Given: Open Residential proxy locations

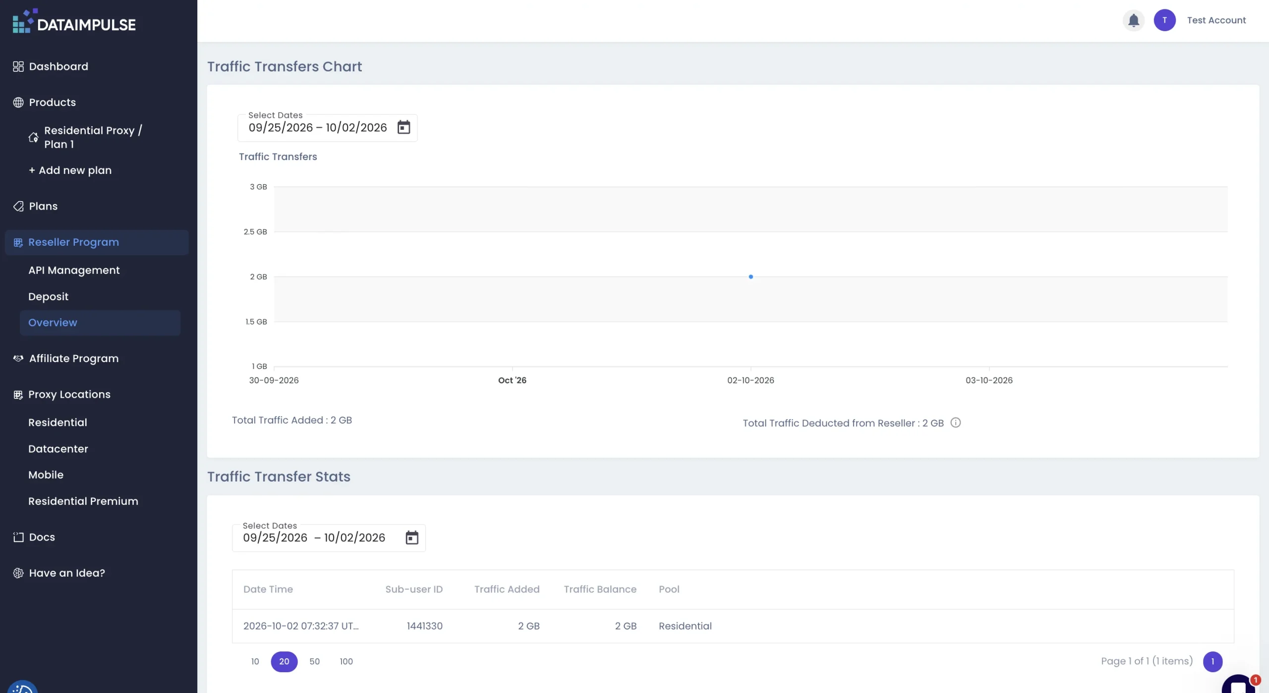Looking at the screenshot, I should [58, 422].
